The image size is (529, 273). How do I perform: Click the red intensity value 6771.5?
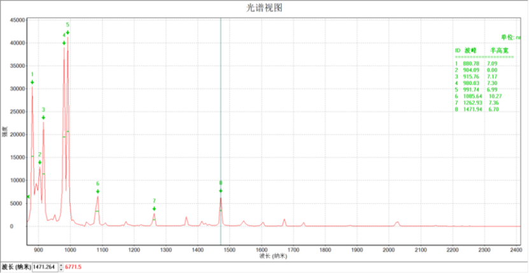pyautogui.click(x=73, y=267)
